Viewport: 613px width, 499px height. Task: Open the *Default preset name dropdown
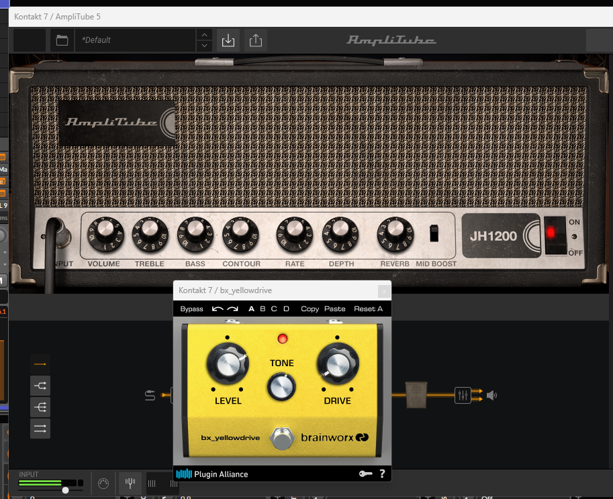coord(135,40)
